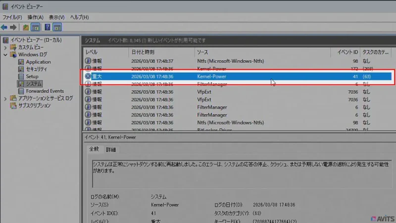
Task: Switch to the 詳細 tab
Action: (x=111, y=150)
